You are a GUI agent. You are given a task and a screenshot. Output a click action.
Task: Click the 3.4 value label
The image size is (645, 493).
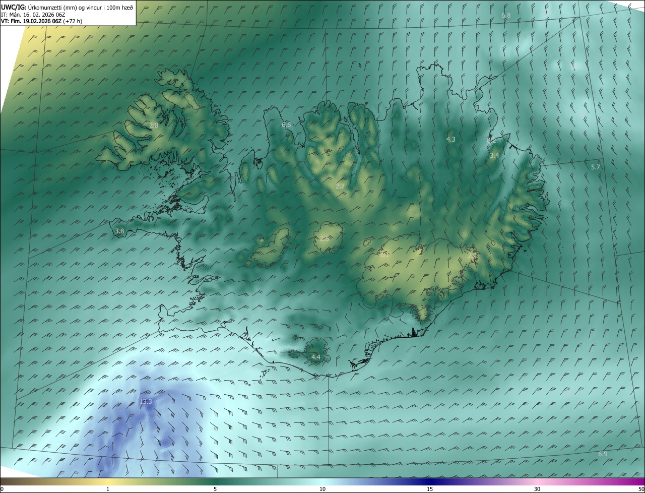494,156
